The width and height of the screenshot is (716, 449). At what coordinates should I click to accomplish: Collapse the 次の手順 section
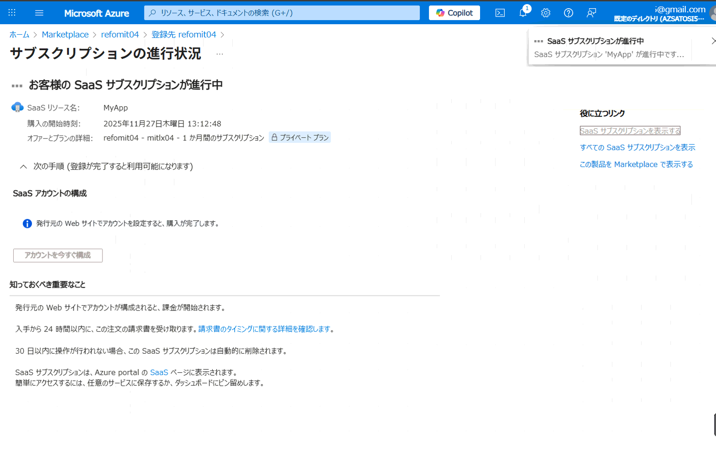point(24,166)
